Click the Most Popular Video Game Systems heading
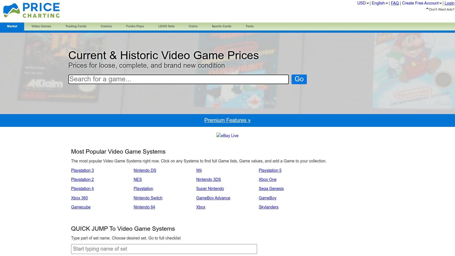Image resolution: width=455 pixels, height=256 pixels. (x=118, y=152)
